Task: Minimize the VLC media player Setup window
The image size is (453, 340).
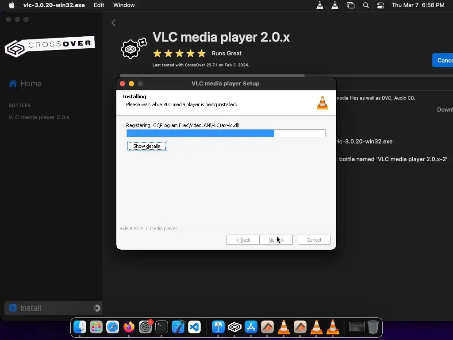Action: click(131, 84)
